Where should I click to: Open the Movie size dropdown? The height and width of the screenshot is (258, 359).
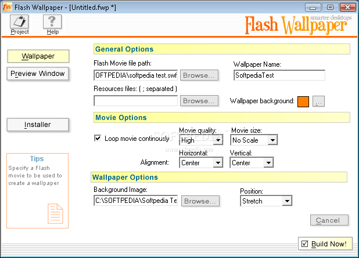coord(254,140)
